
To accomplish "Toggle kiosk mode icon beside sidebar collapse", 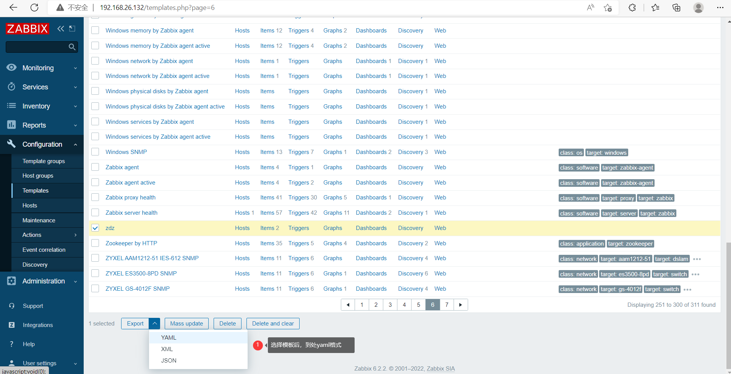I will pyautogui.click(x=72, y=29).
